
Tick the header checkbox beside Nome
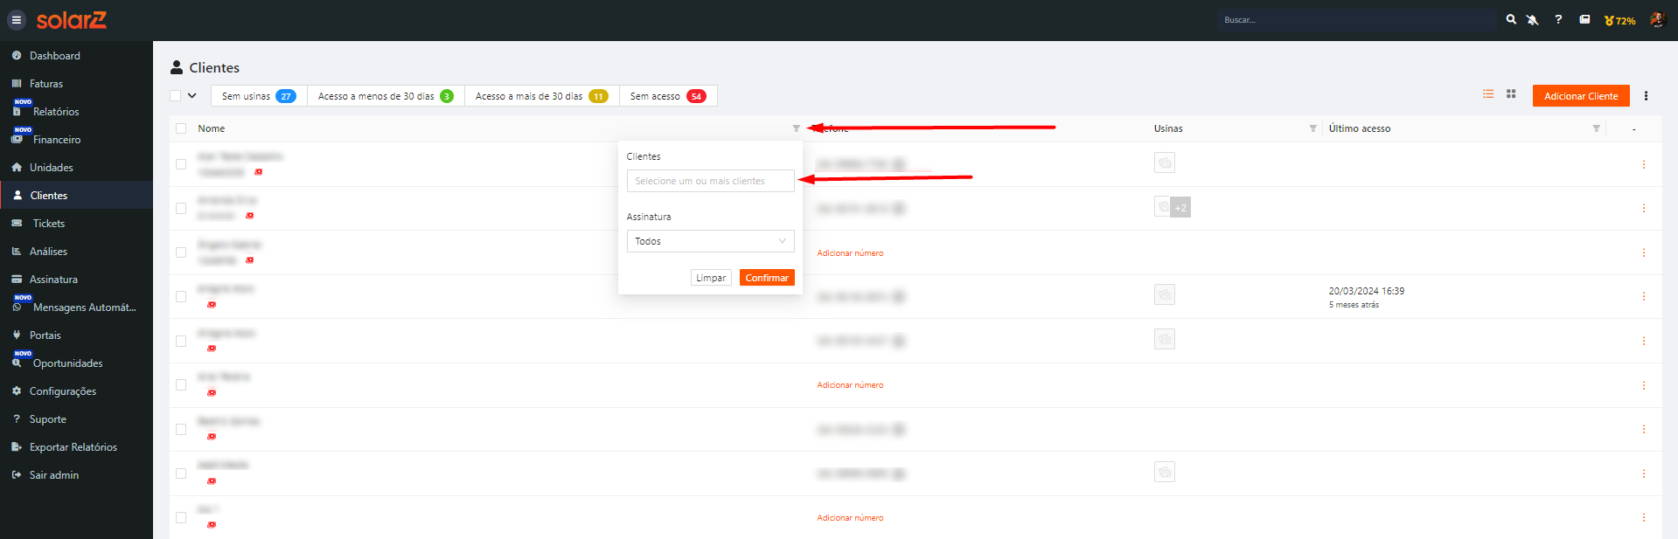[x=181, y=128]
